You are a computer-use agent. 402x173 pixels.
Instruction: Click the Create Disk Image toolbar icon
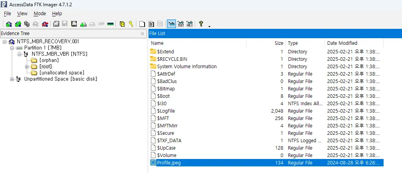pyautogui.click(x=56, y=24)
